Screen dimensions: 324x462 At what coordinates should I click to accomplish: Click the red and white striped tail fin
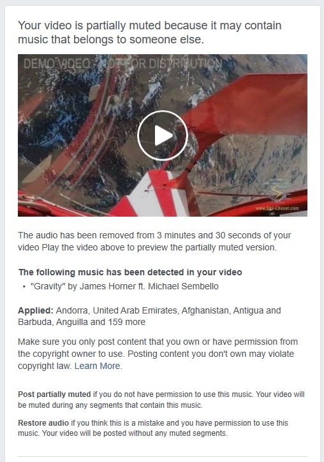click(153, 193)
